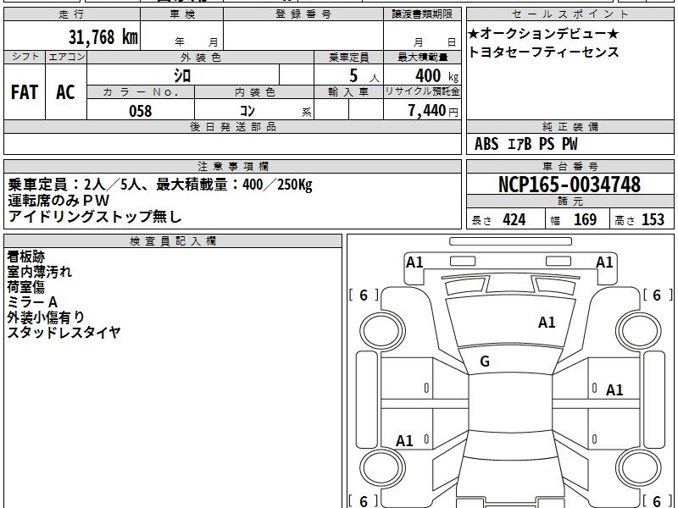Click the リサイクル預託金 header
This screenshot has height=508, width=678.
[422, 92]
